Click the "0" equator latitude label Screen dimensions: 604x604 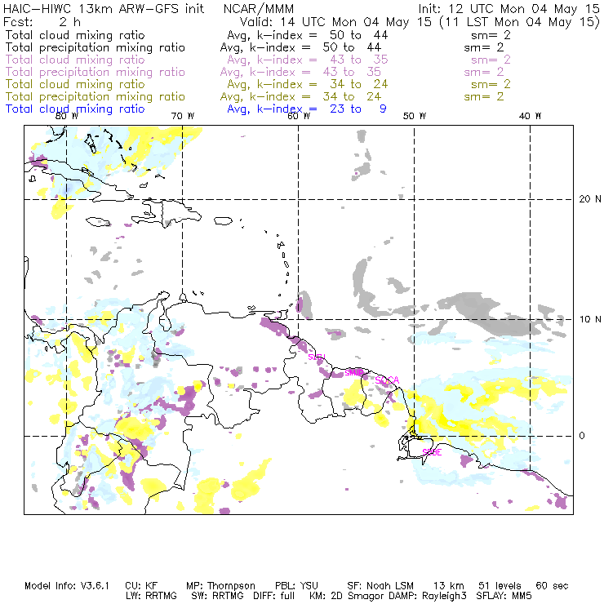(x=582, y=436)
